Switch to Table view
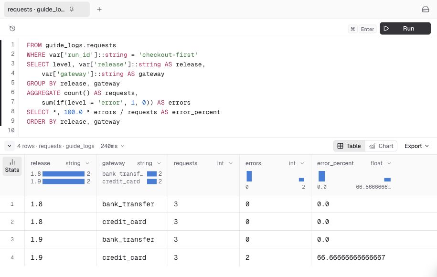Image resolution: width=437 pixels, height=277 pixels. pos(349,146)
